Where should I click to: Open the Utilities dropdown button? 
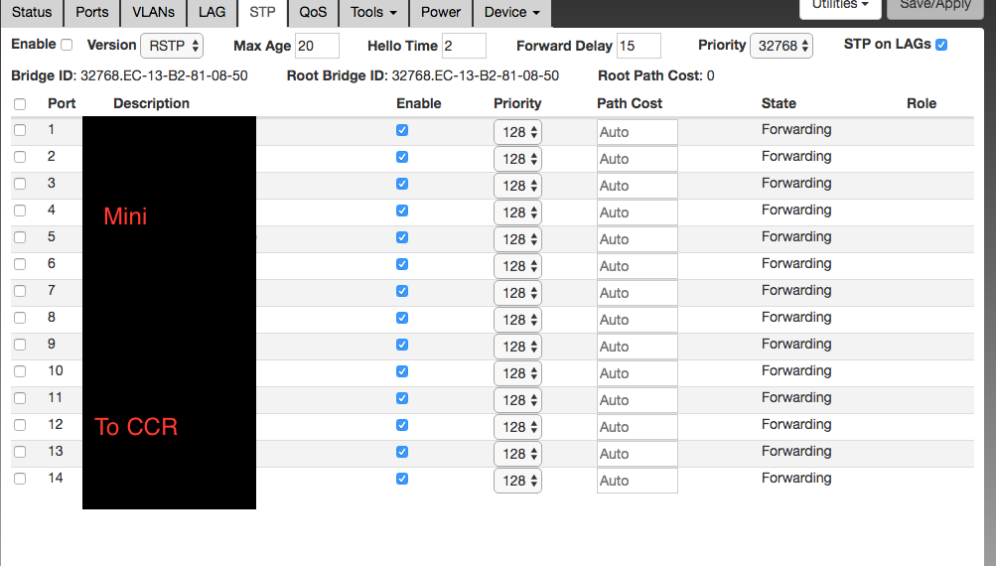point(840,5)
